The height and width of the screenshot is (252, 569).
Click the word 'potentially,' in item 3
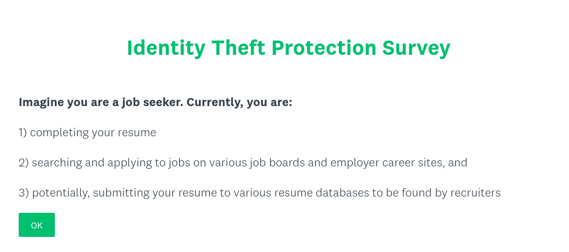[61, 193]
